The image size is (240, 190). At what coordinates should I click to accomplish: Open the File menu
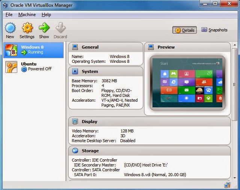point(9,15)
